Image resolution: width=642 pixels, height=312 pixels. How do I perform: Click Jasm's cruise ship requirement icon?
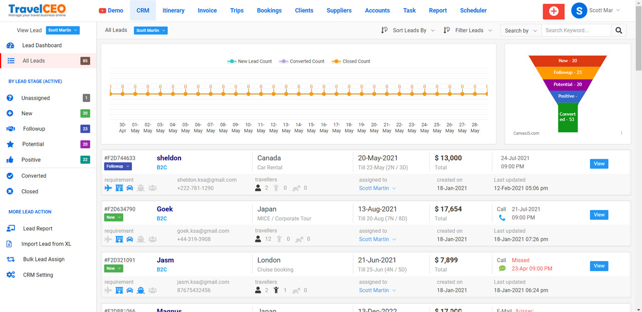(141, 290)
